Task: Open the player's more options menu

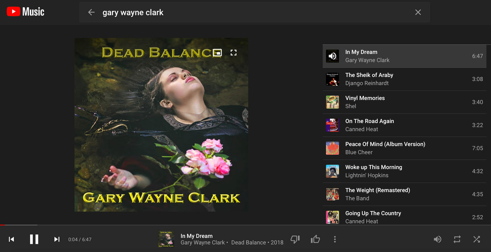Action: click(x=335, y=239)
